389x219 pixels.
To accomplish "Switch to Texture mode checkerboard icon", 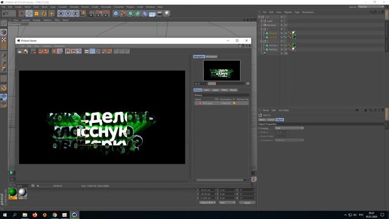I will click(4, 40).
